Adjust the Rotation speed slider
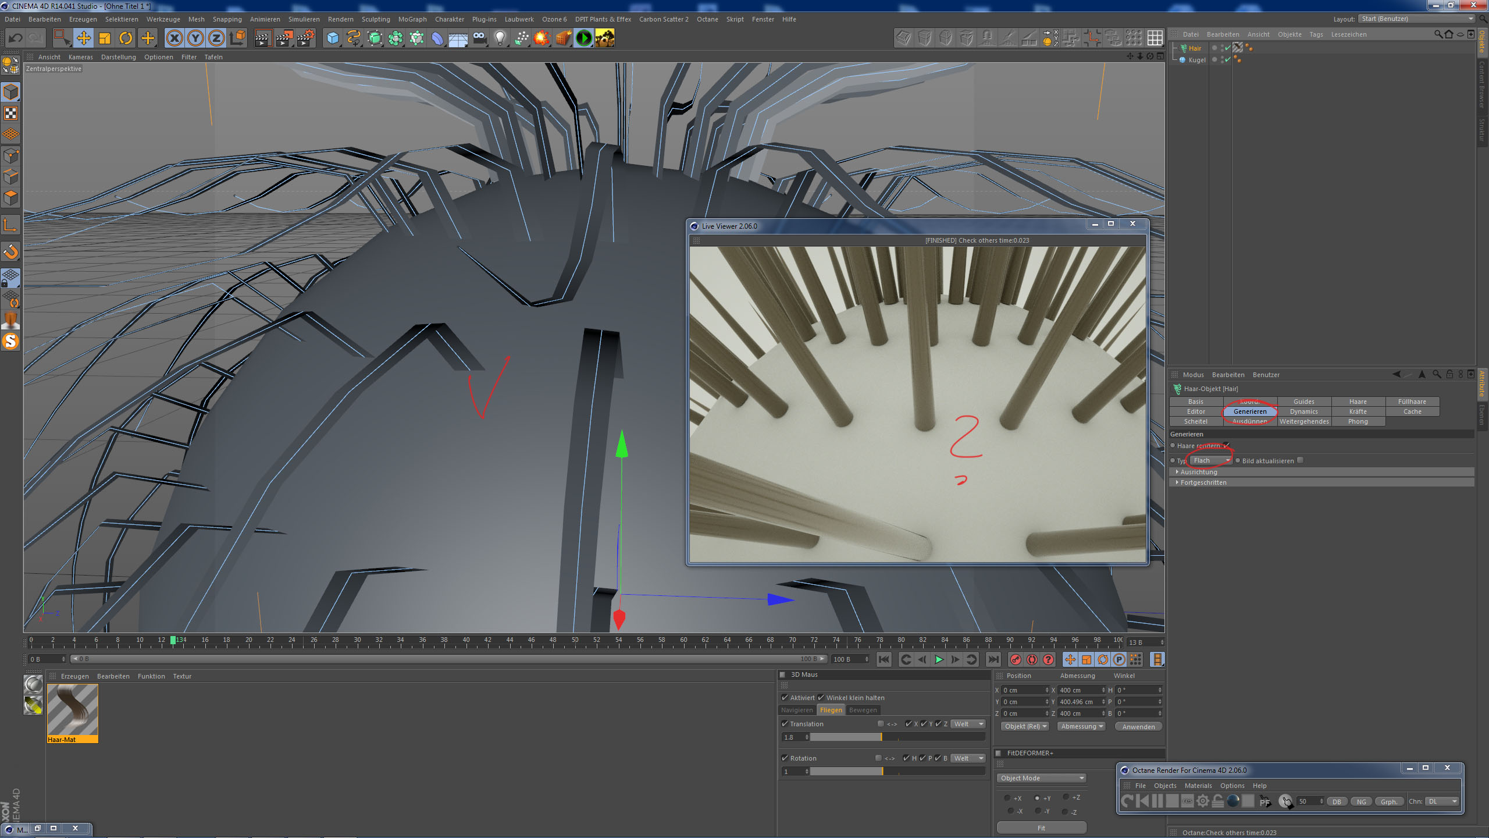1489x838 pixels. point(897,772)
